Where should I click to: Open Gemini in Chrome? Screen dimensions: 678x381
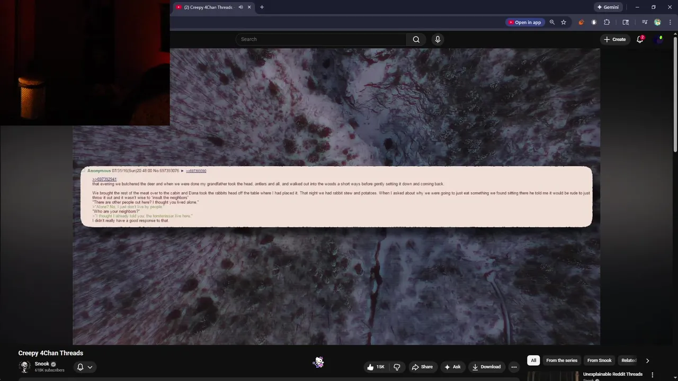coord(608,7)
